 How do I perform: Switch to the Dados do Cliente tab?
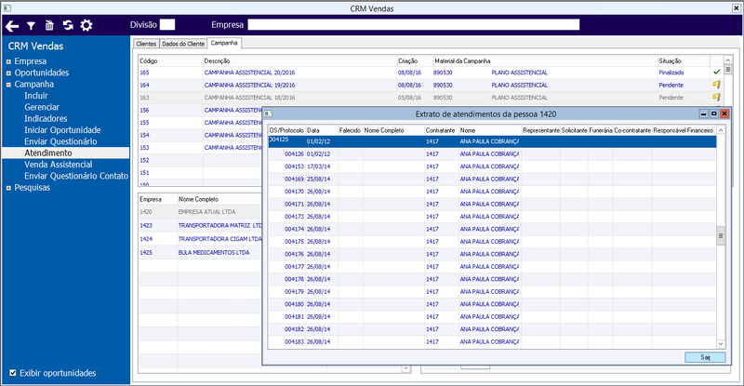coord(183,44)
